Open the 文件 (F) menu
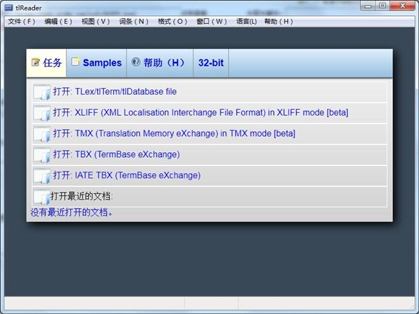This screenshot has width=419, height=314. click(x=22, y=22)
